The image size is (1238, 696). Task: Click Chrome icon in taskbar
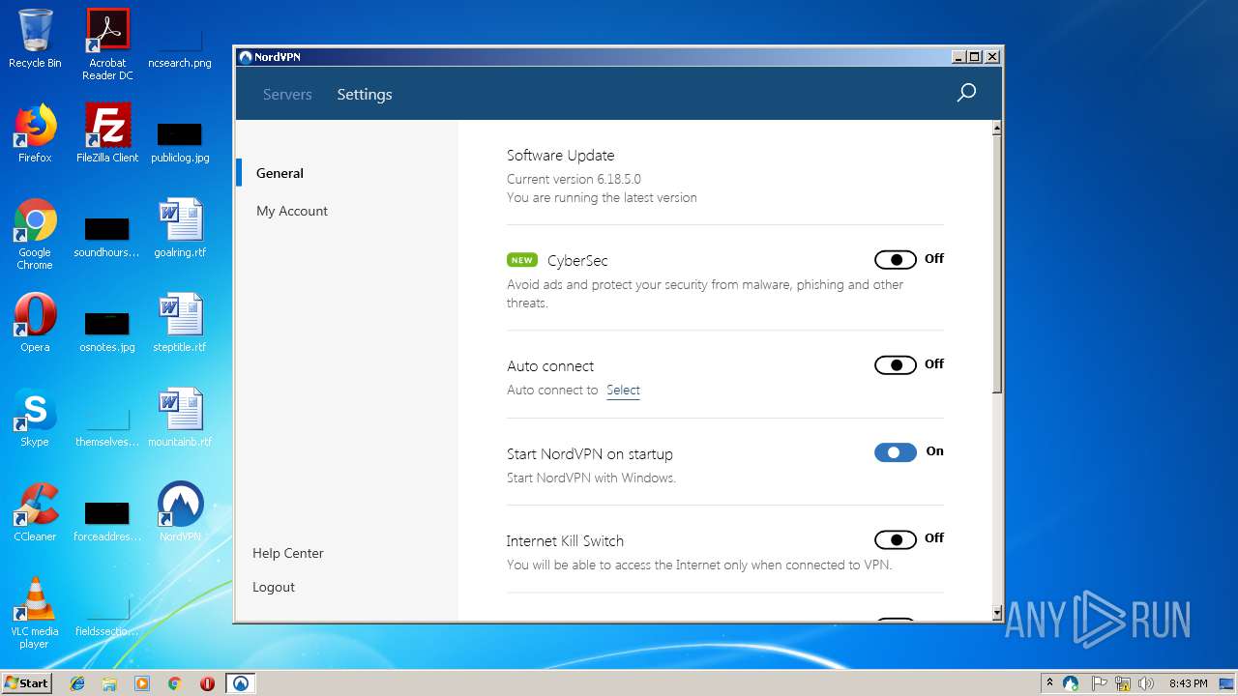[x=174, y=683]
